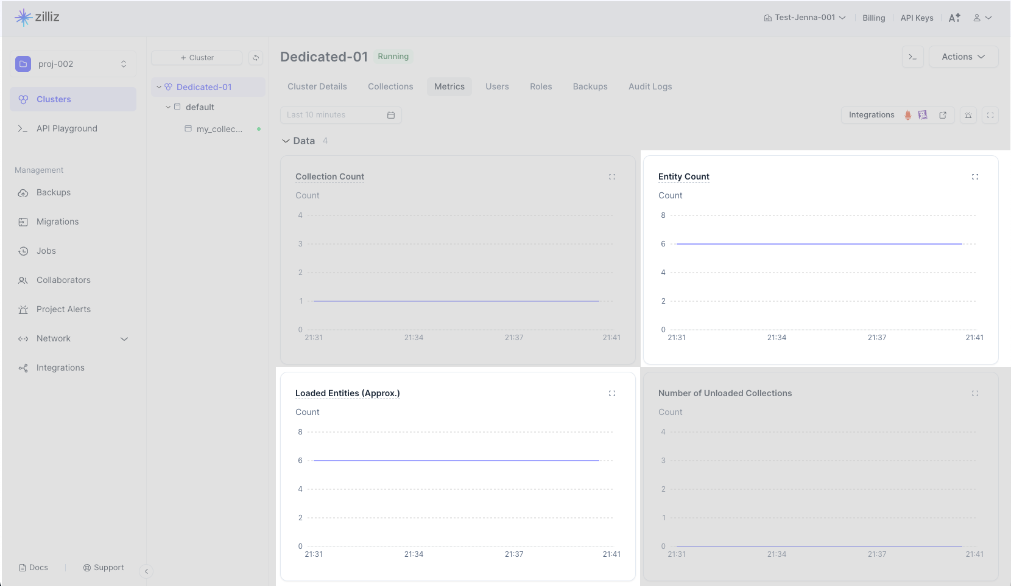Open the cluster terminal console icon
The width and height of the screenshot is (1011, 586).
[912, 57]
